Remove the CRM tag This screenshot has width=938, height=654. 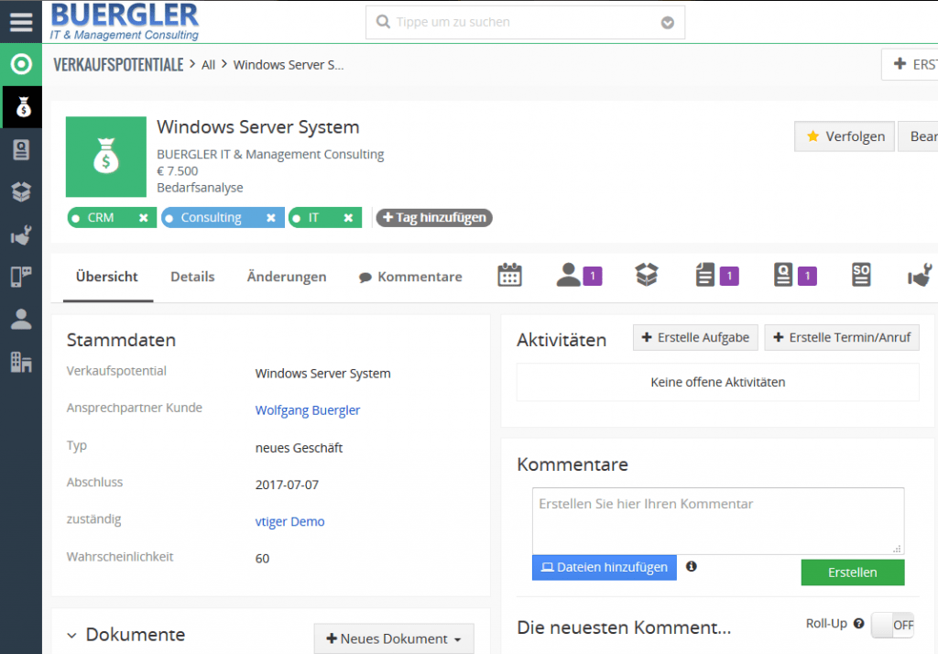tap(143, 218)
